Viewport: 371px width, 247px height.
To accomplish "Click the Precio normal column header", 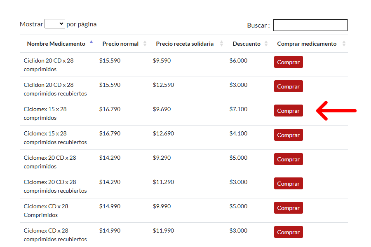I will [120, 44].
